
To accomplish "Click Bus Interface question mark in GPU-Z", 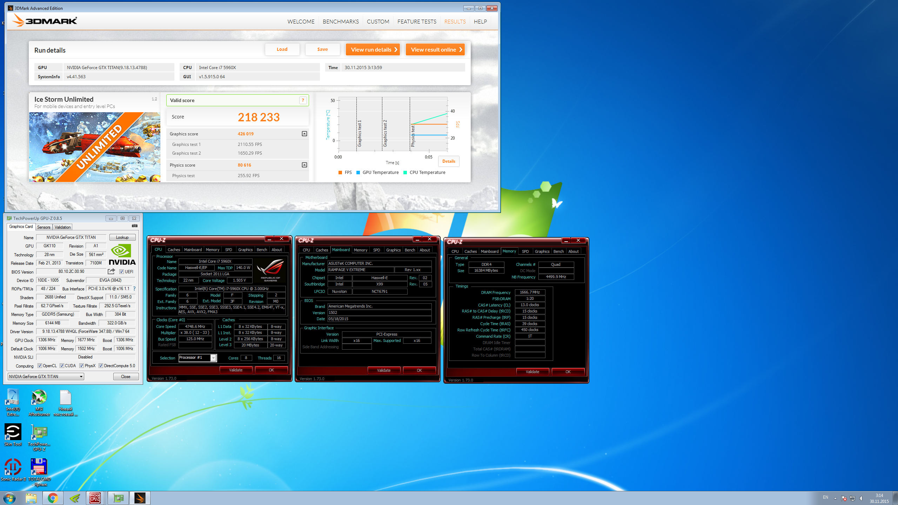I will (134, 289).
